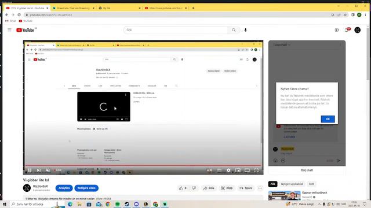The width and height of the screenshot is (371, 208).
Task: Confirm the pinned chat dialog with OK
Action: [x=328, y=119]
